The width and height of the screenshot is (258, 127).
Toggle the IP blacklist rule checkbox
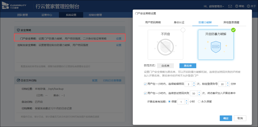pos(145,93)
